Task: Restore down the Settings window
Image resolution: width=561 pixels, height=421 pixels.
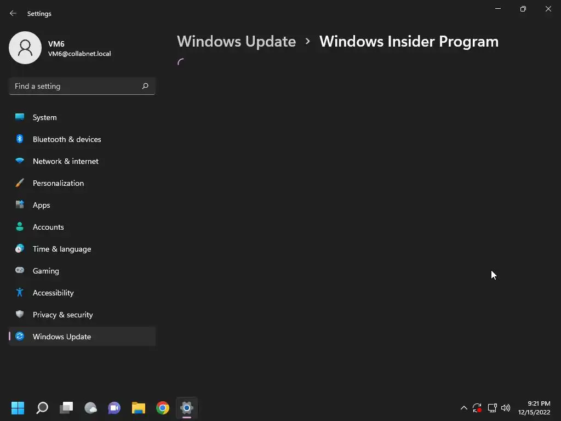Action: [x=523, y=9]
